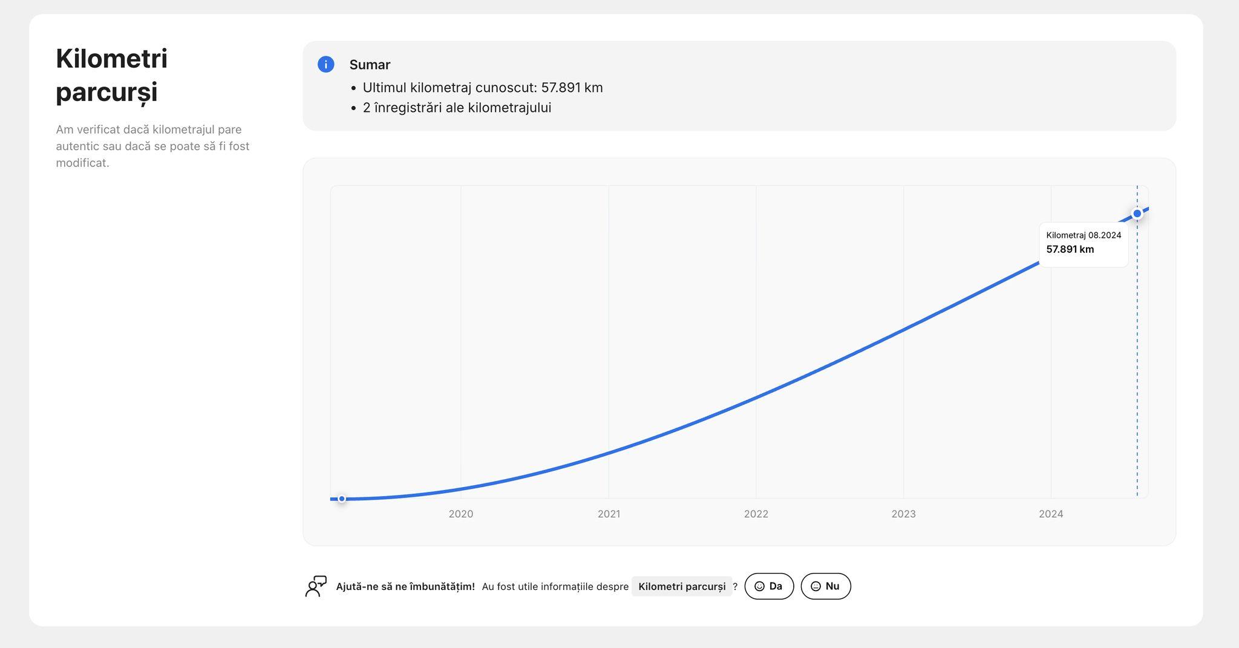Click the 2024 label on the chart axis
The height and width of the screenshot is (648, 1239).
pos(1050,514)
